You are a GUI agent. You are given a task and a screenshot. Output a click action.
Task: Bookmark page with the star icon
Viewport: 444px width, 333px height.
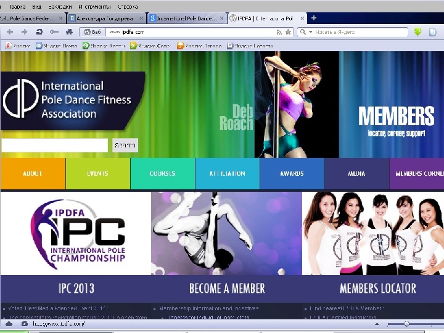click(x=288, y=31)
